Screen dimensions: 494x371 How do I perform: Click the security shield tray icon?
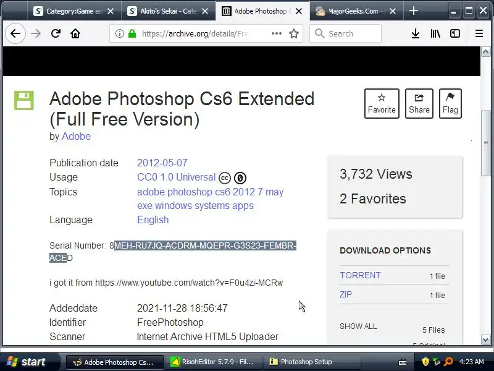tap(425, 362)
